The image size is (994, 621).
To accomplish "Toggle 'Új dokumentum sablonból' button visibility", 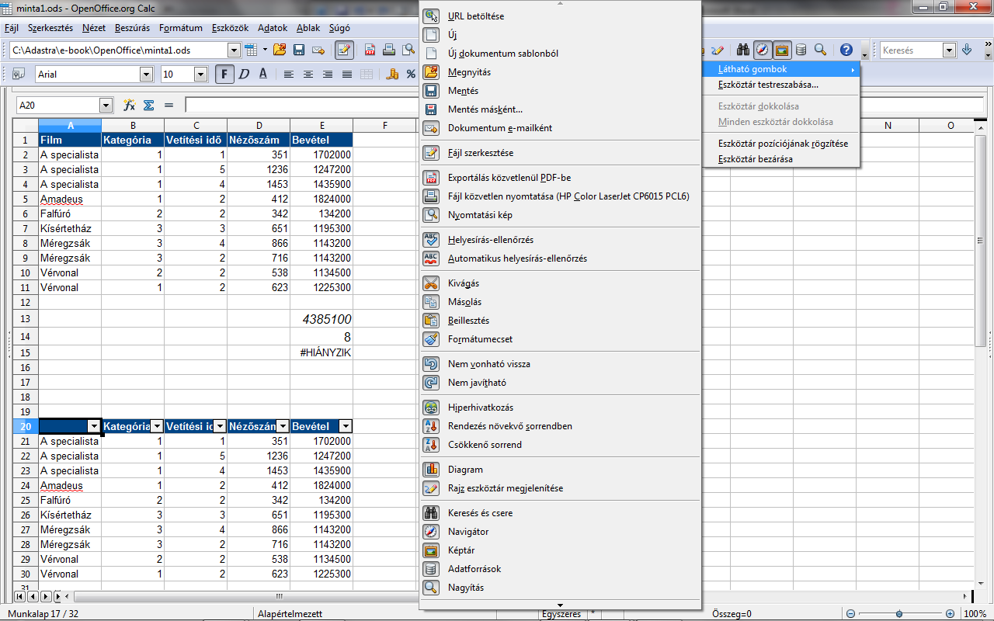I will [x=560, y=54].
